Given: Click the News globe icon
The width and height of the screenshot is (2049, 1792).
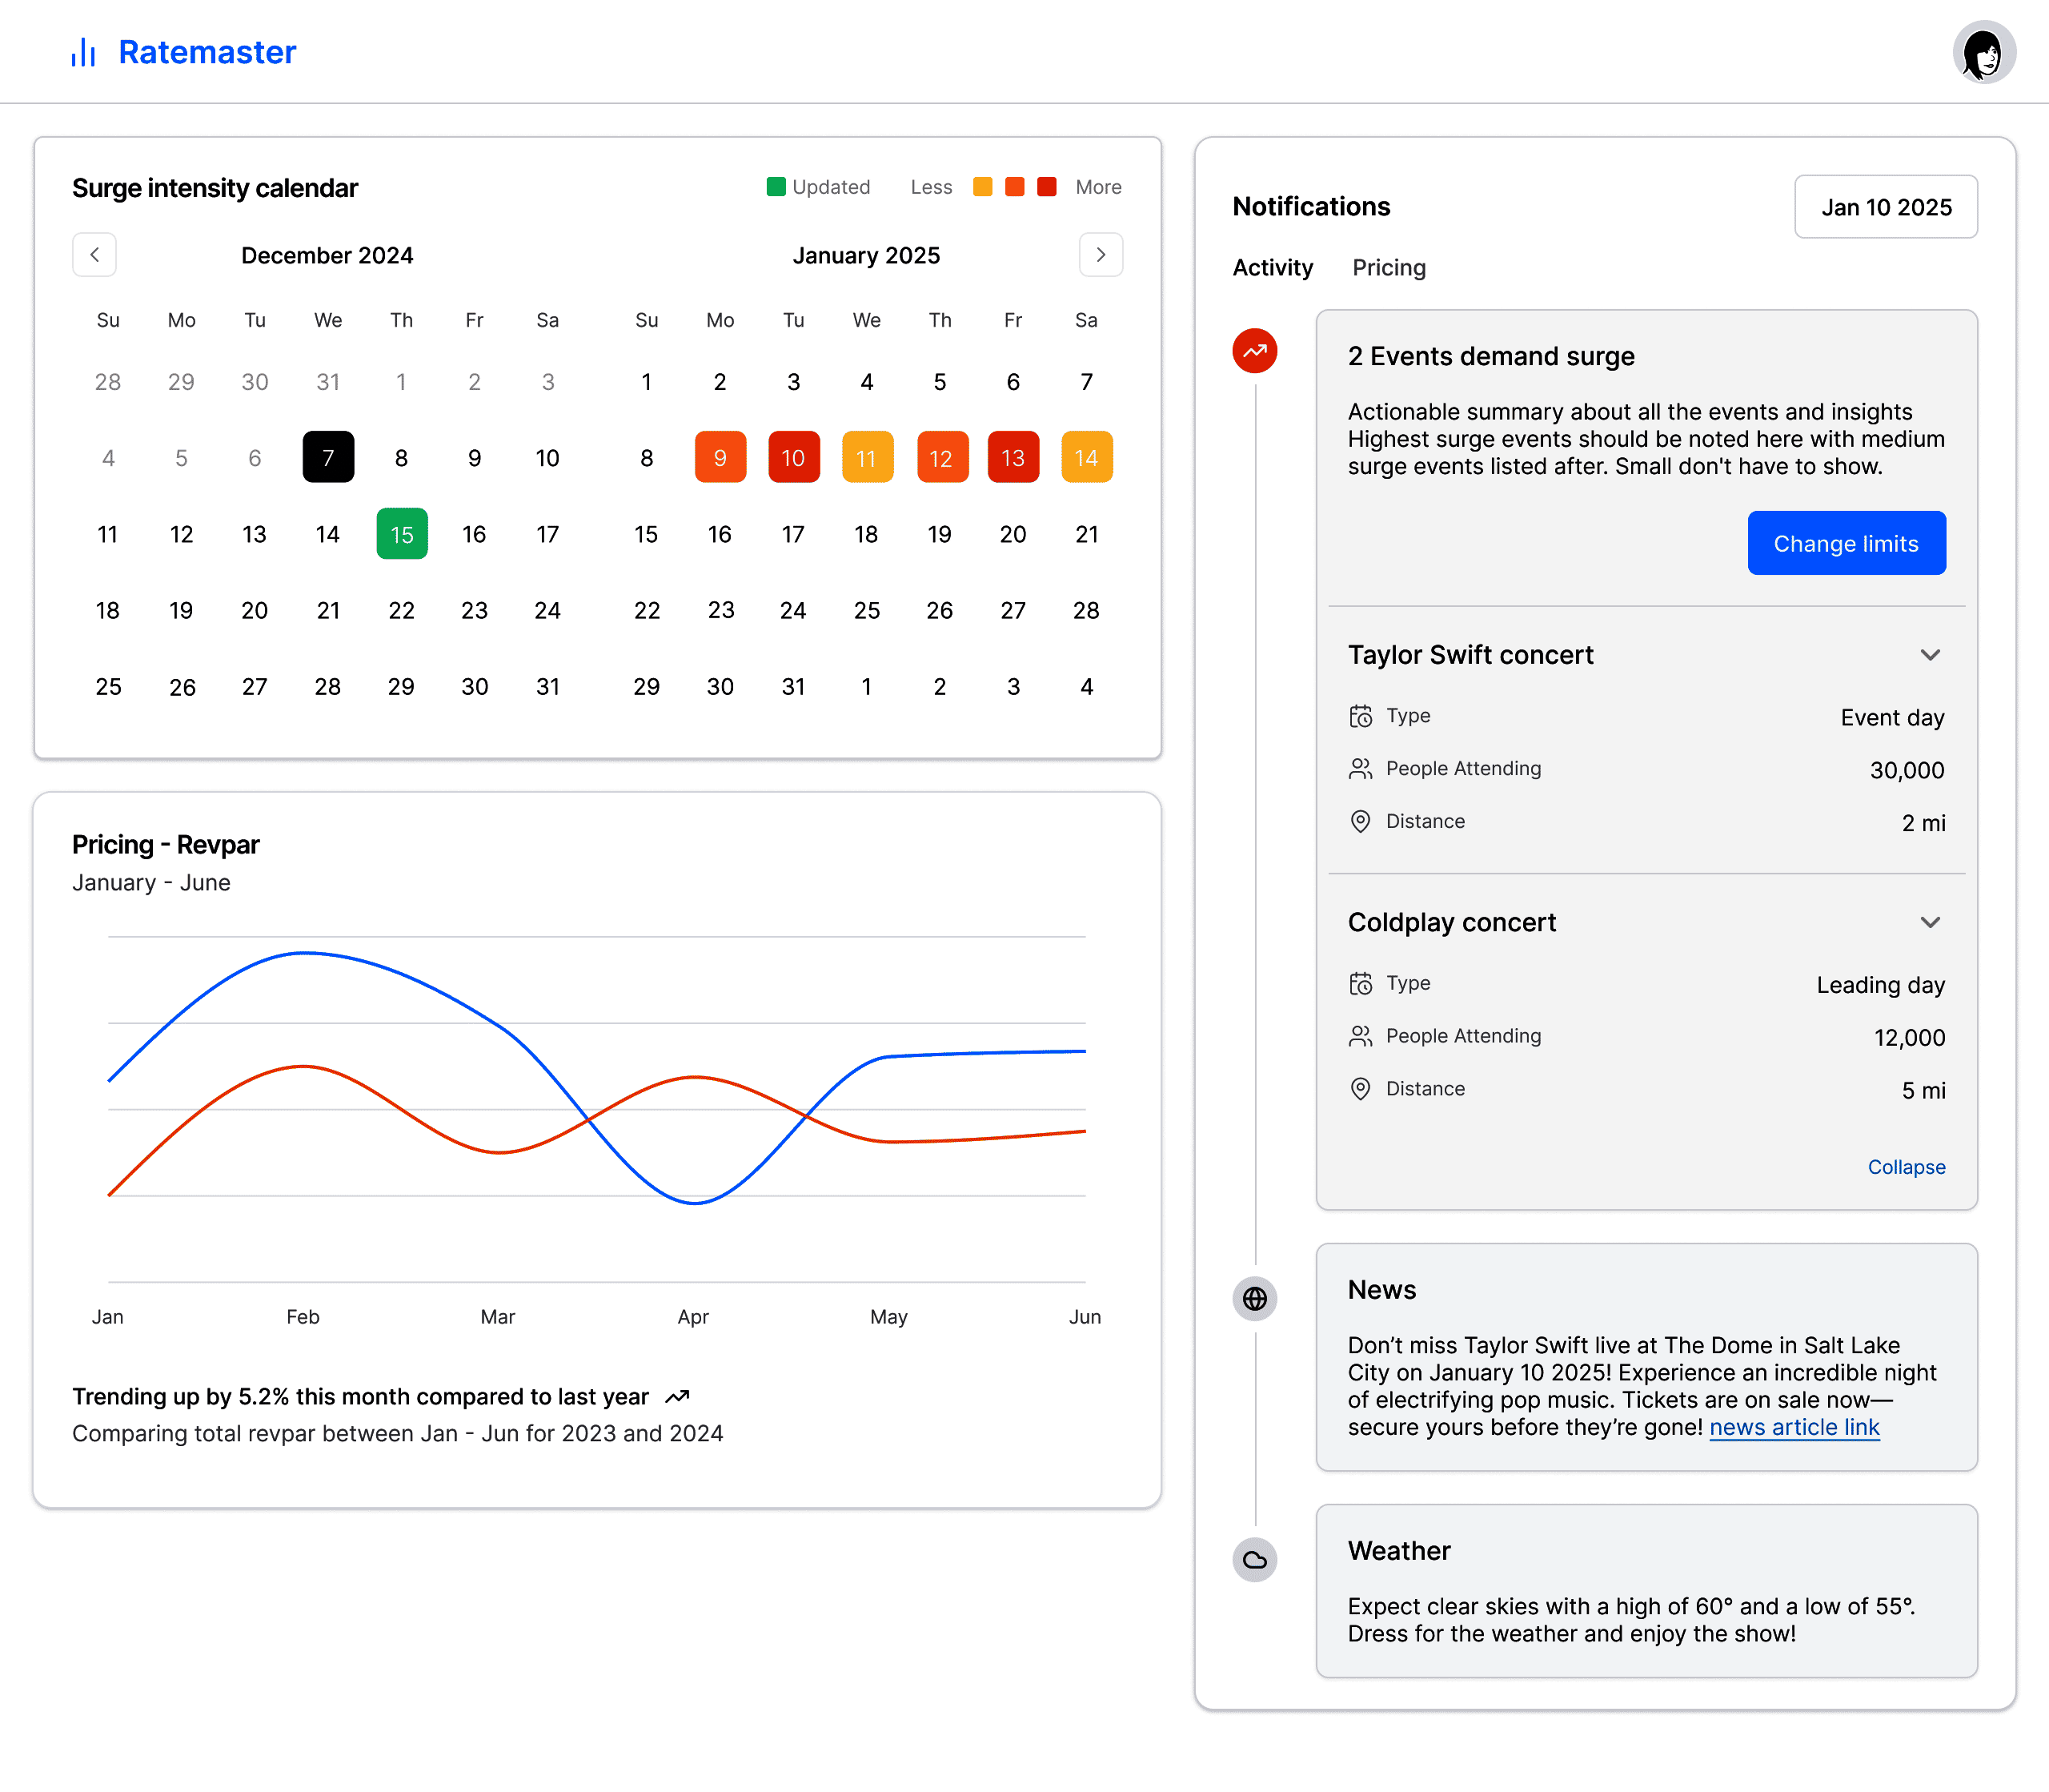Looking at the screenshot, I should (x=1254, y=1298).
